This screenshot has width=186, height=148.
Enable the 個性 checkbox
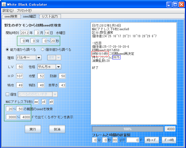coord(7,94)
